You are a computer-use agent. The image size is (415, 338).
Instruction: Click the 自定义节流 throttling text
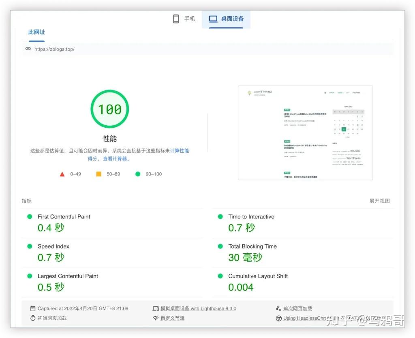(173, 318)
